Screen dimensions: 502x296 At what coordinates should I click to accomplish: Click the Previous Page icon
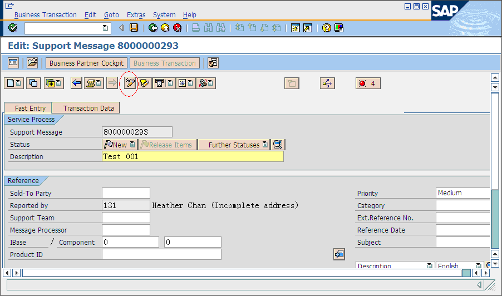[252, 28]
